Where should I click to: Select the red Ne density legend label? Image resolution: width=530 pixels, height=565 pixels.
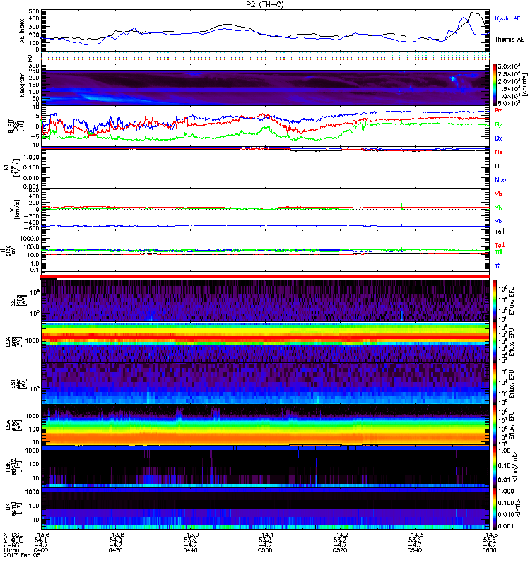498,152
